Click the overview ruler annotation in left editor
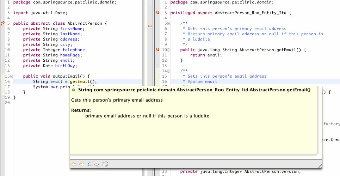The width and height of the screenshot is (340, 176). [150, 26]
